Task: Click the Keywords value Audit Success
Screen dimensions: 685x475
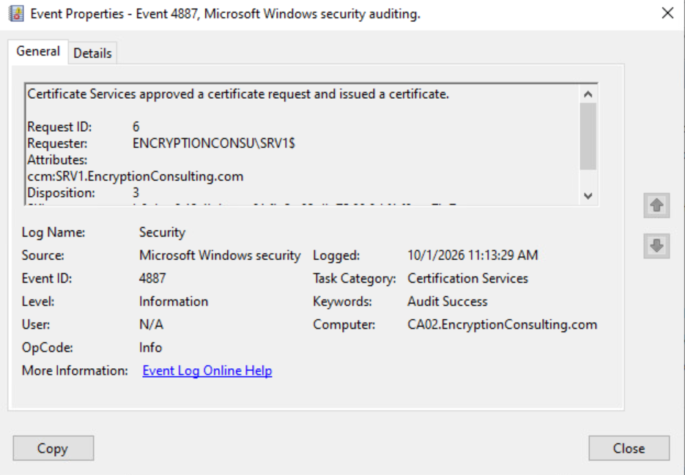Action: tap(448, 302)
